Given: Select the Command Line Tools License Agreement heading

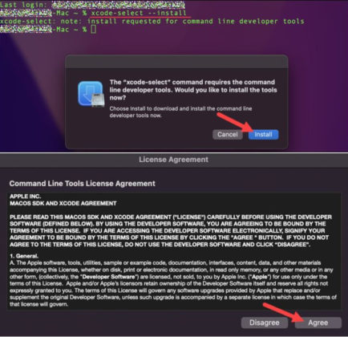Looking at the screenshot, I should pos(83,184).
